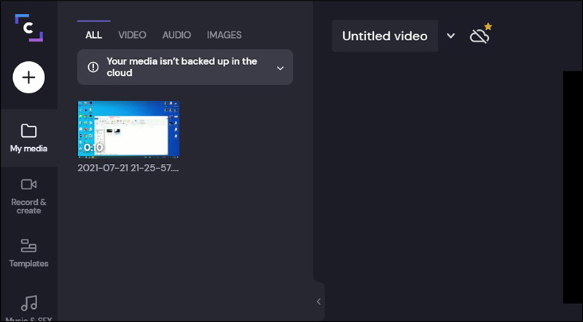
Task: Click the Untitled video title field
Action: pos(385,36)
